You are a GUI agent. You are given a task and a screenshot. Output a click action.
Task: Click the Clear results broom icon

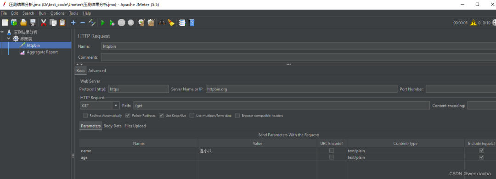(x=141, y=22)
